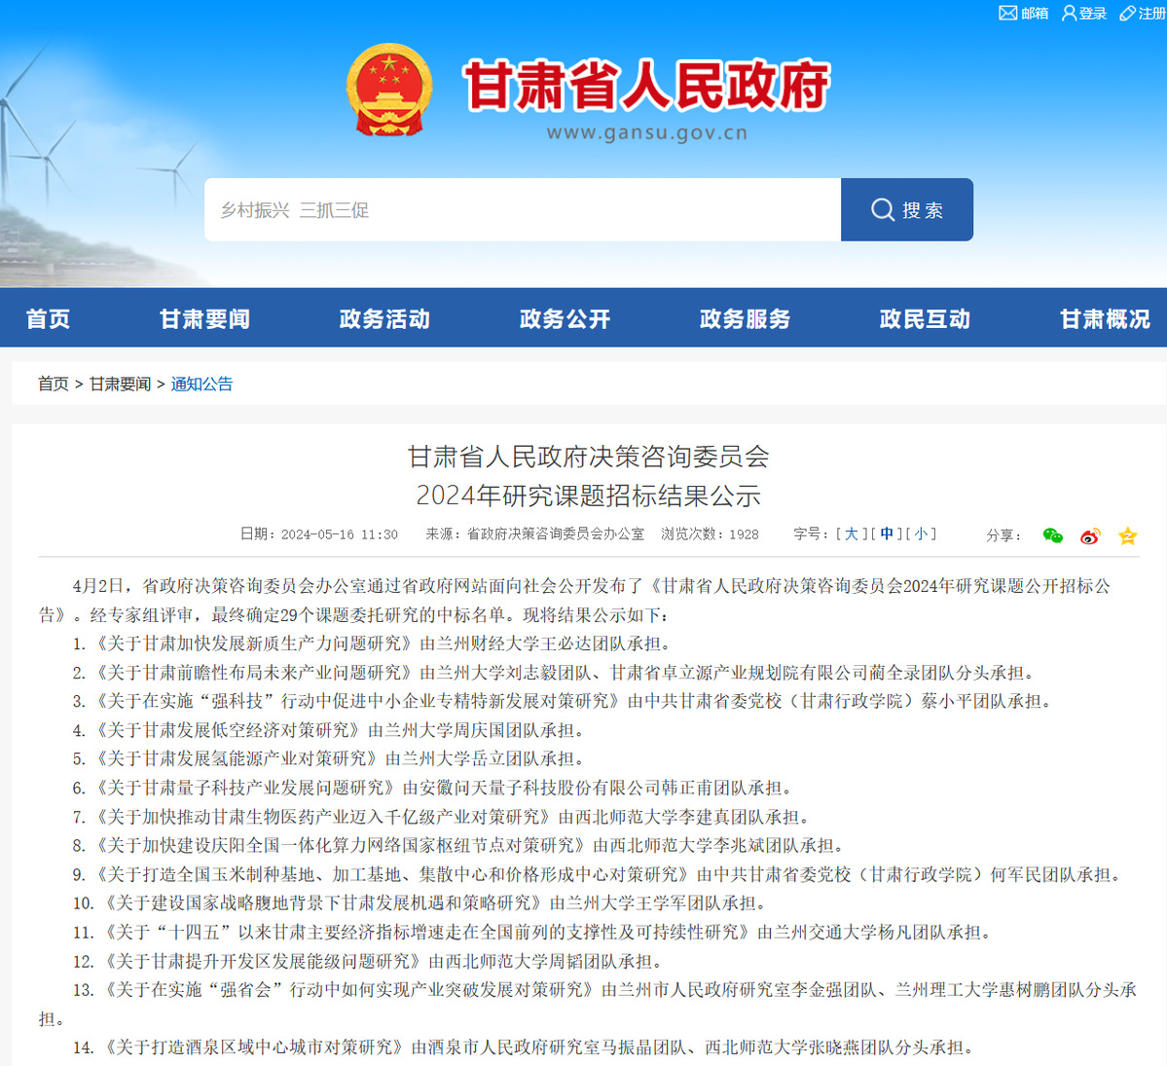Open the 政务服务 navigation menu
Image resolution: width=1167 pixels, height=1066 pixels.
[745, 318]
